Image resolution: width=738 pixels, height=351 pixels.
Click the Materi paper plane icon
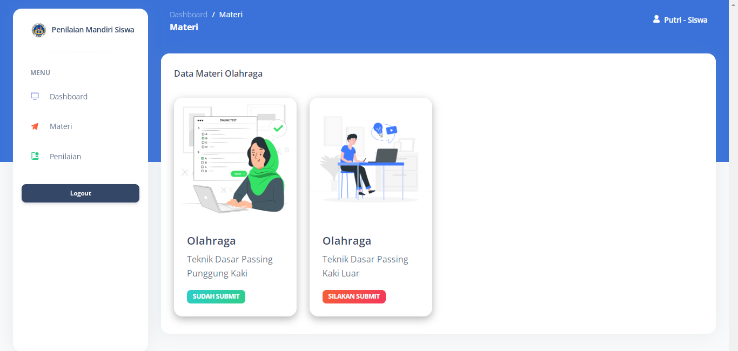pyautogui.click(x=35, y=126)
